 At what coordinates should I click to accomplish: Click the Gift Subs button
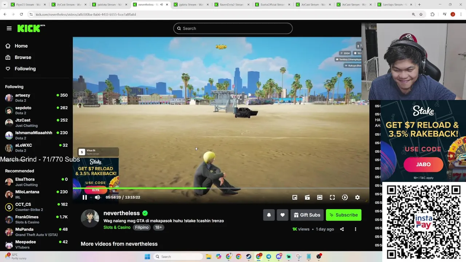[307, 215]
